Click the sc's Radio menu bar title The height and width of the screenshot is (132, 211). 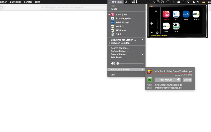[115, 2]
